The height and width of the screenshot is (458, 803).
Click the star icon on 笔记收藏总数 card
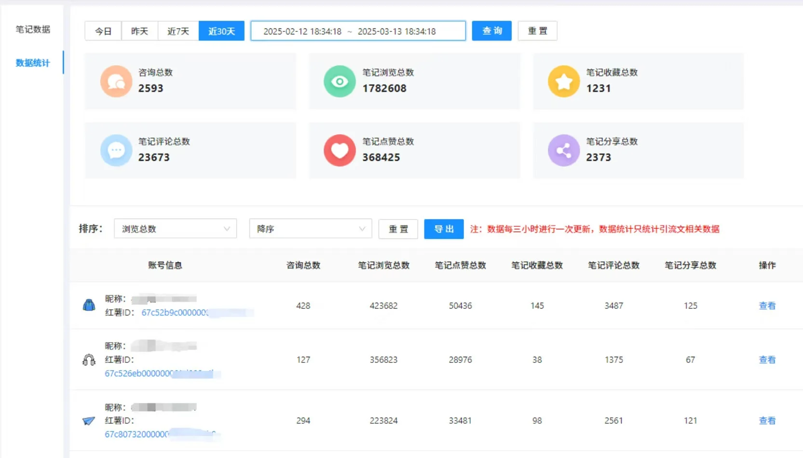pos(564,81)
